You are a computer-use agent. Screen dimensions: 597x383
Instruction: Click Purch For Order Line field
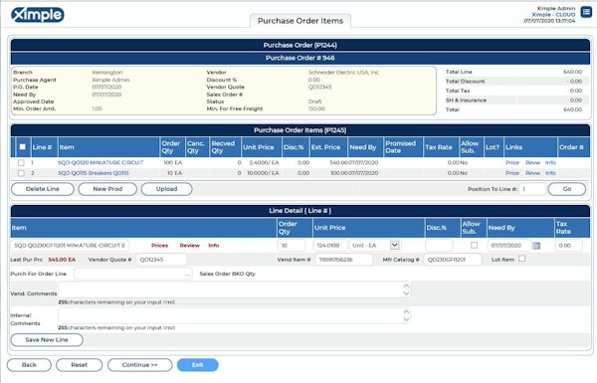point(133,275)
